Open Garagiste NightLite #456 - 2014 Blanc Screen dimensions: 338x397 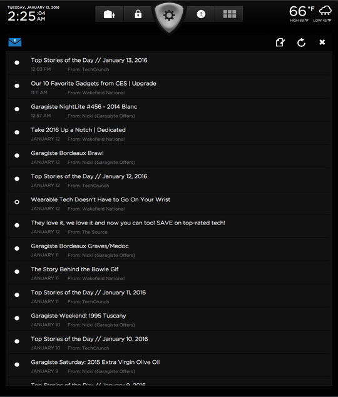pyautogui.click(x=170, y=110)
